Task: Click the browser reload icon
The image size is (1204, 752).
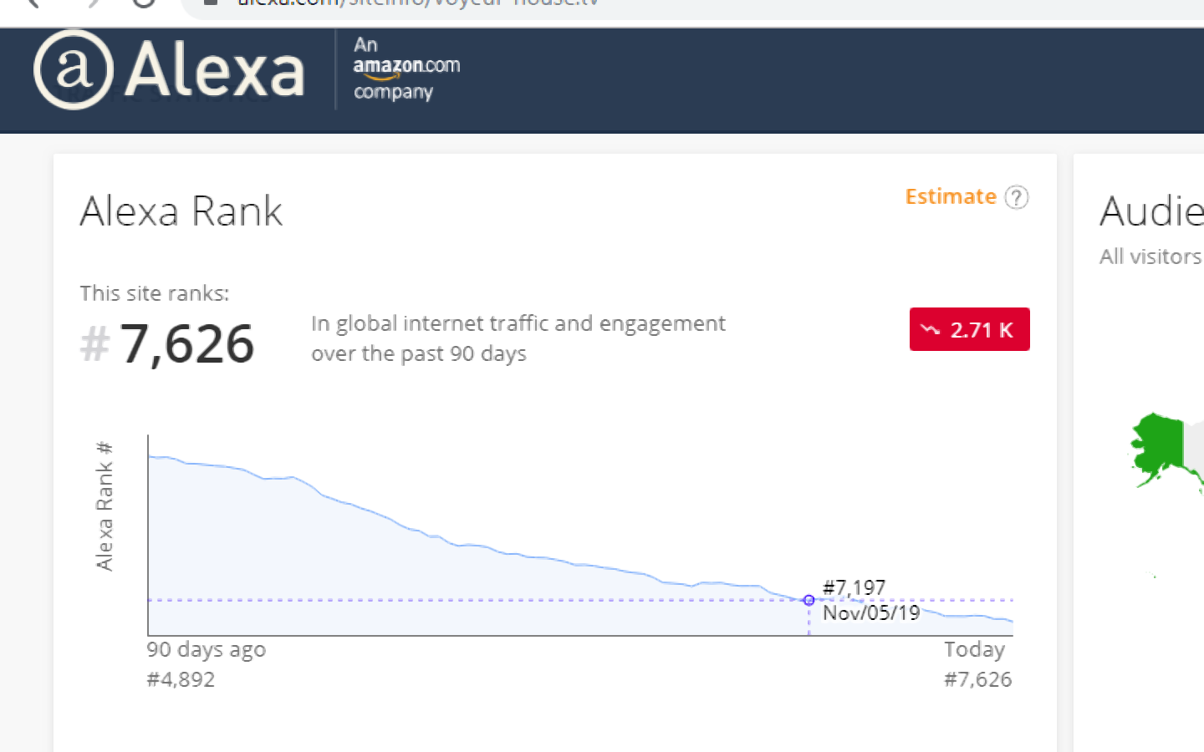Action: coord(144,3)
